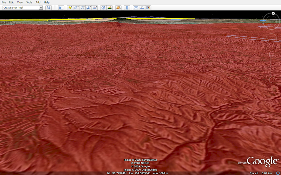The image size is (281, 175).
Task: Open the View menu
Action: click(20, 2)
